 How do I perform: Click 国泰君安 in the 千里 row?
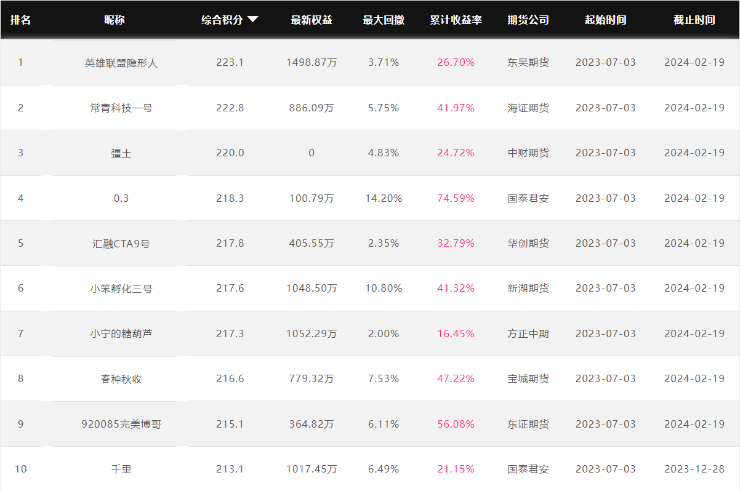(x=528, y=469)
